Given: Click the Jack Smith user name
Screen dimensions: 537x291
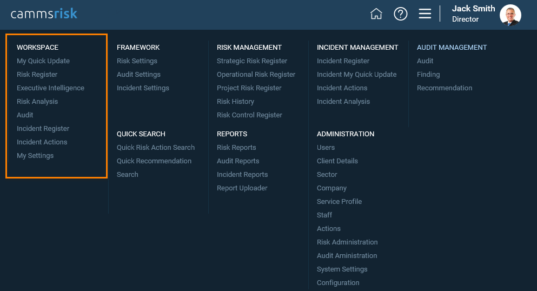Looking at the screenshot, I should click(x=473, y=9).
